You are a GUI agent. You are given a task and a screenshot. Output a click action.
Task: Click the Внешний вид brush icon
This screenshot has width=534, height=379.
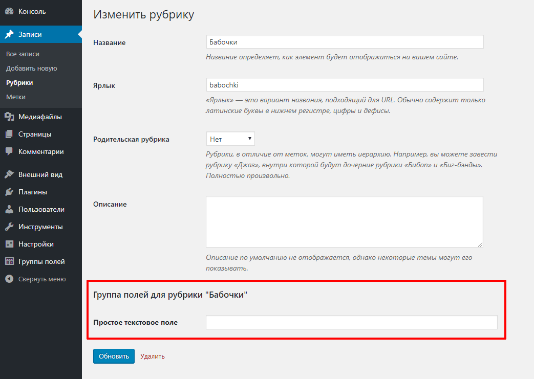[9, 174]
